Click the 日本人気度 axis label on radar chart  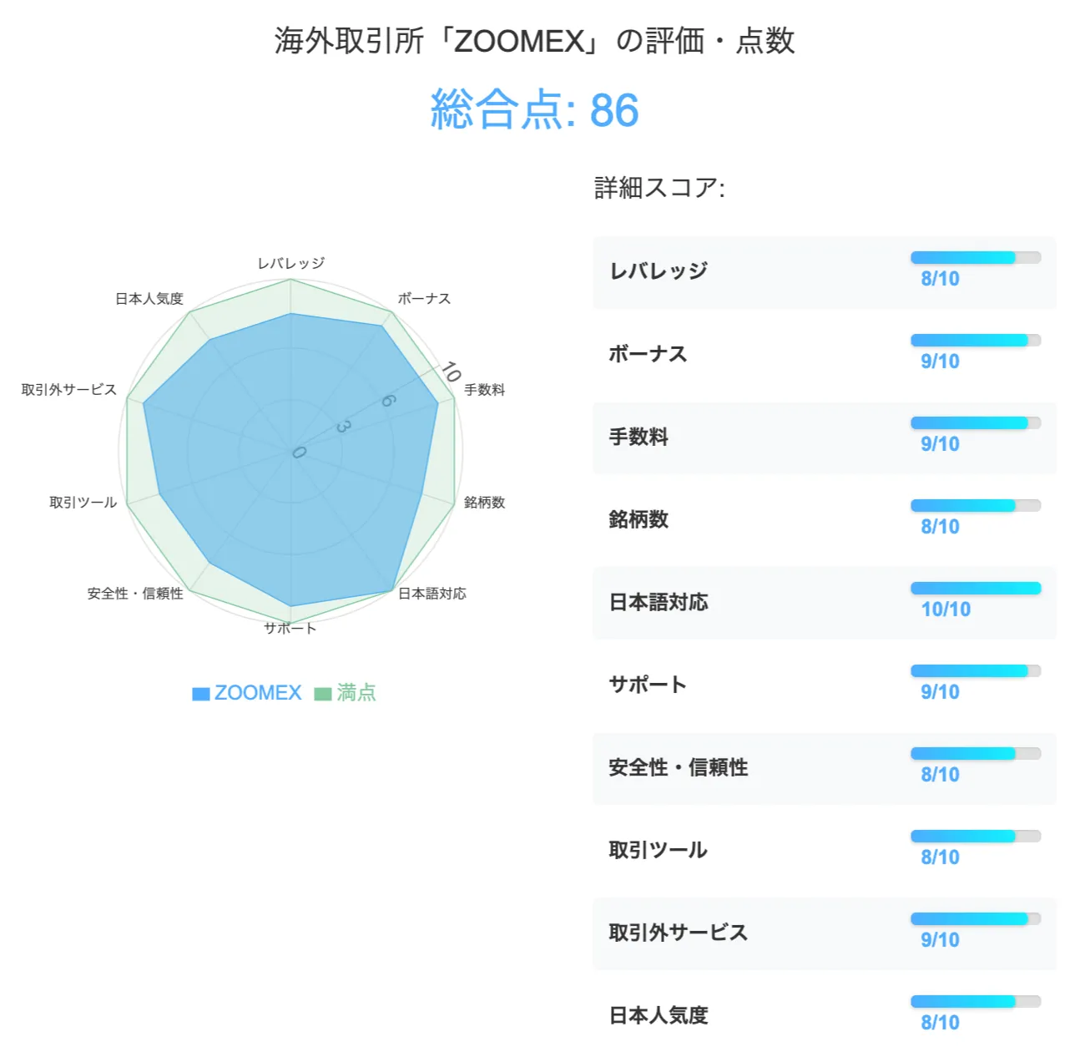click(x=149, y=299)
